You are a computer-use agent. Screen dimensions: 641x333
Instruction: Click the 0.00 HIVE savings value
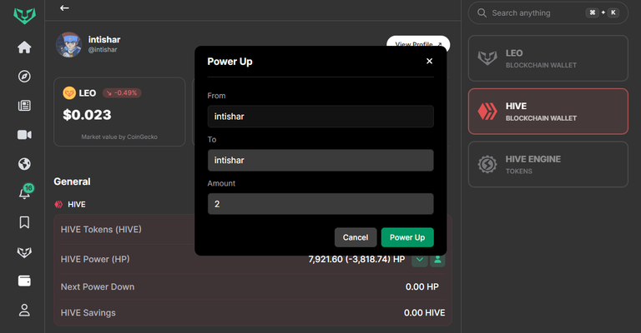click(x=424, y=313)
